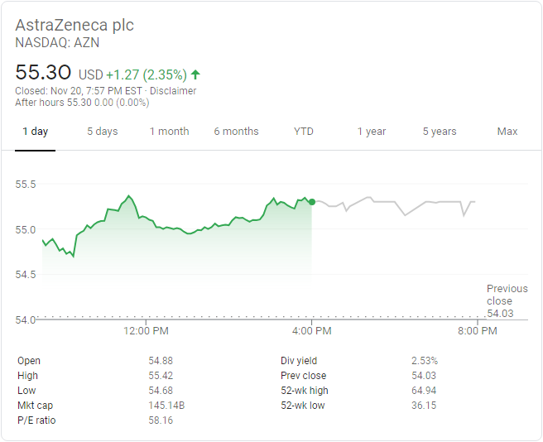
Task: Click the 4:00 PM time axis label
Action: [311, 331]
